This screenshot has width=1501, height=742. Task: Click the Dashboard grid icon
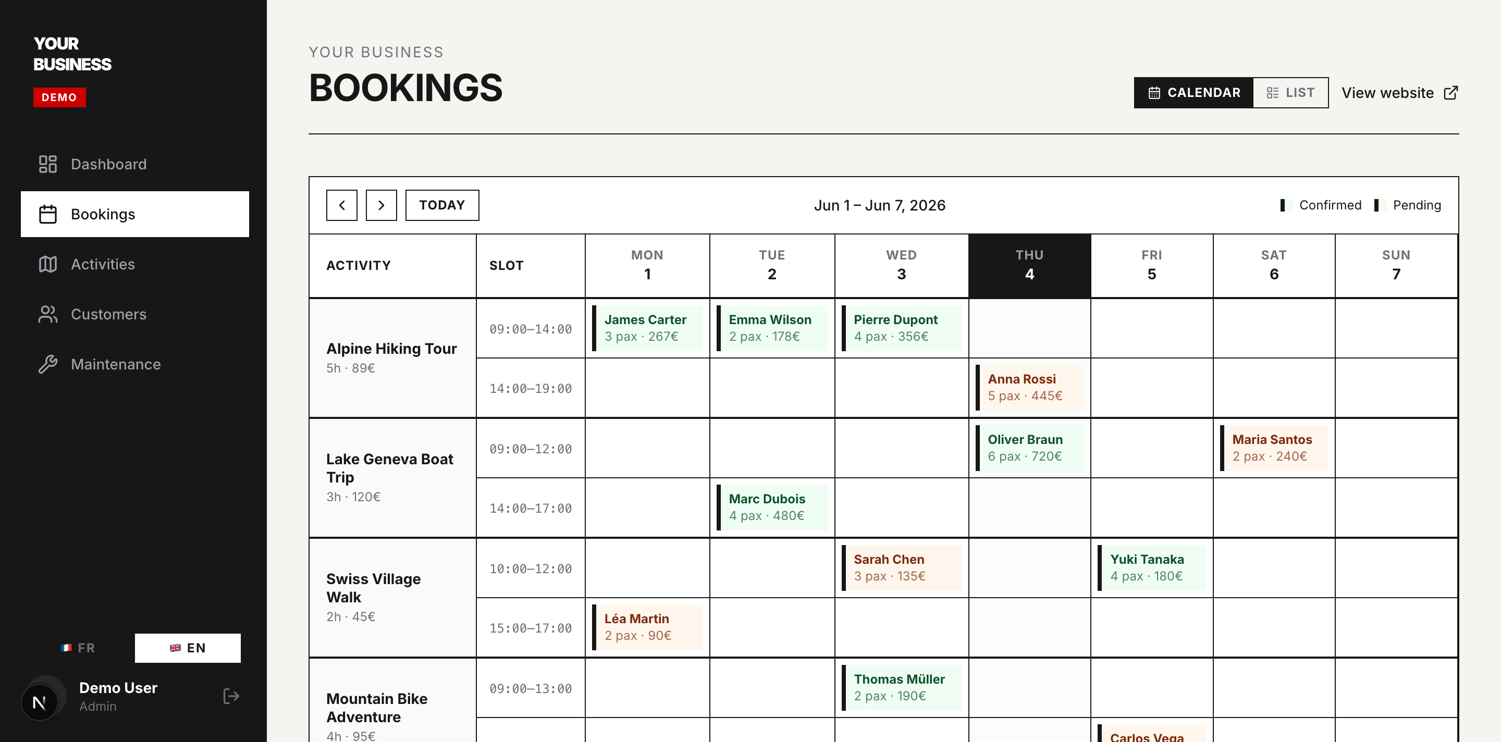48,164
